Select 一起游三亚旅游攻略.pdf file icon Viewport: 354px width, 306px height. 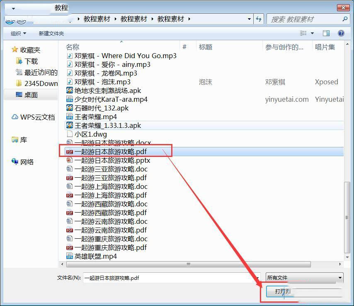[70, 178]
